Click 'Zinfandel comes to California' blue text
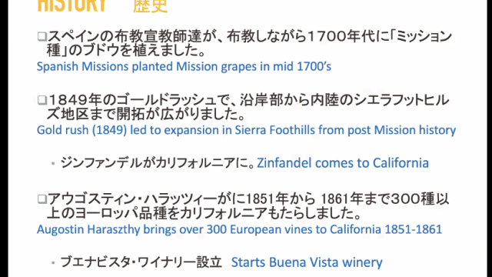The width and height of the screenshot is (492, 277). 343,163
